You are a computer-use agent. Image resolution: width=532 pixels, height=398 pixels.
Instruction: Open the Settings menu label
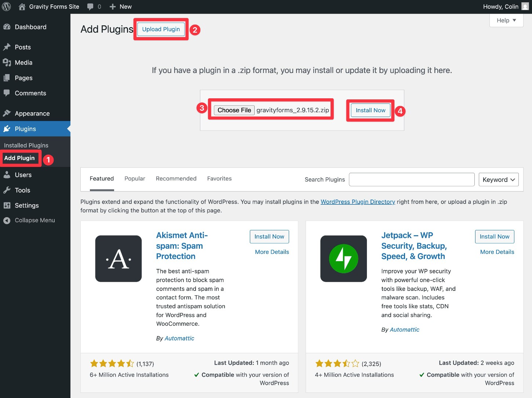(x=27, y=205)
